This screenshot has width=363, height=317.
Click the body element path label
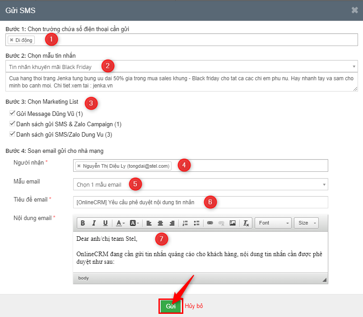(x=84, y=278)
